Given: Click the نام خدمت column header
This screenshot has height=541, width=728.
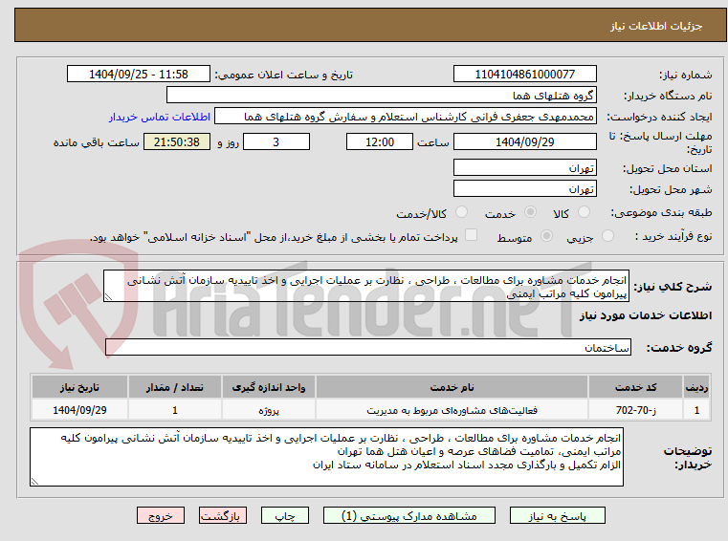Looking at the screenshot, I should click(x=452, y=387).
